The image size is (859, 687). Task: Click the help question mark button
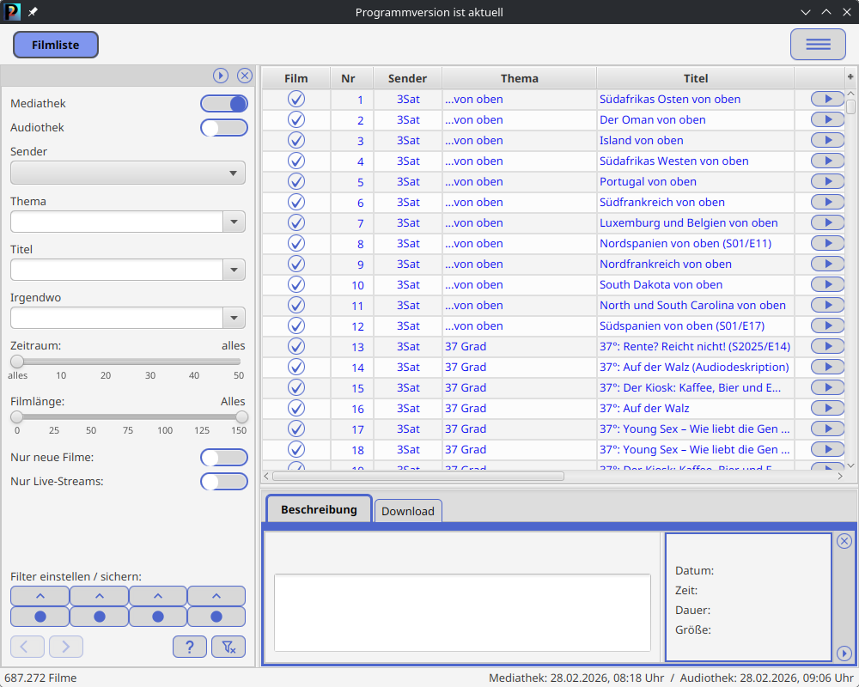[x=190, y=647]
